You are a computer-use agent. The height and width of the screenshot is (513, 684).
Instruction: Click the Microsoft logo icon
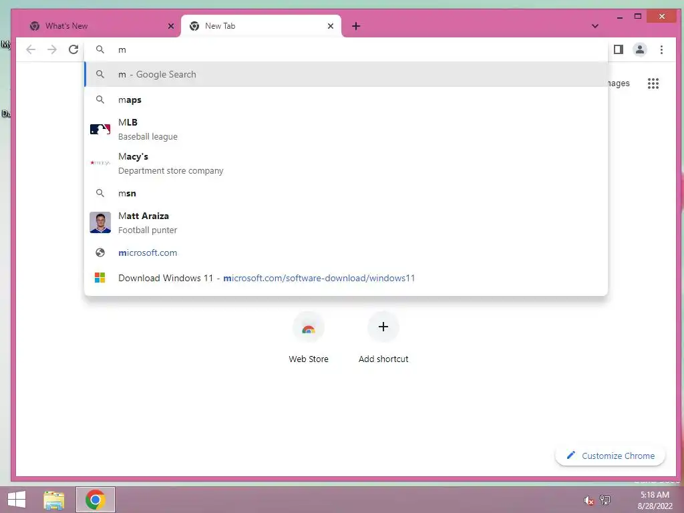tap(100, 278)
